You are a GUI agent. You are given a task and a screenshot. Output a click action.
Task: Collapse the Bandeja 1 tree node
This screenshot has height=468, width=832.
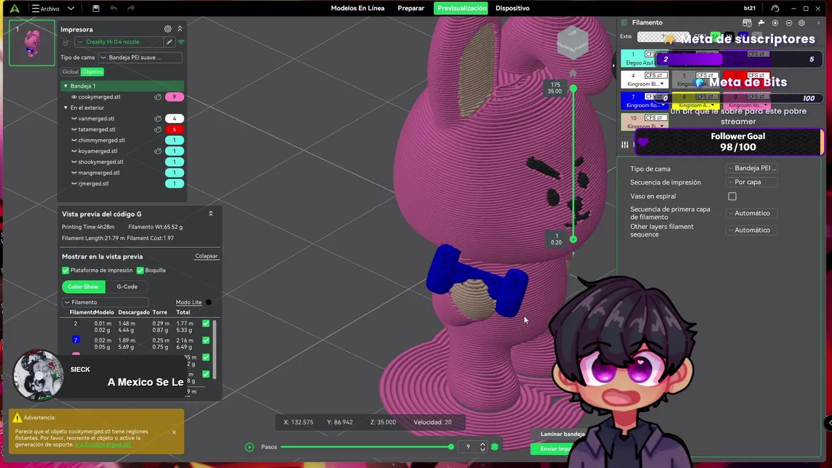pyautogui.click(x=66, y=86)
